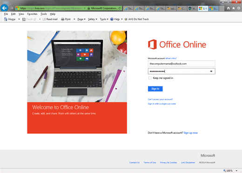Open the Tools menu in menu bar
The width and height of the screenshot is (242, 173).
click(x=44, y=14)
